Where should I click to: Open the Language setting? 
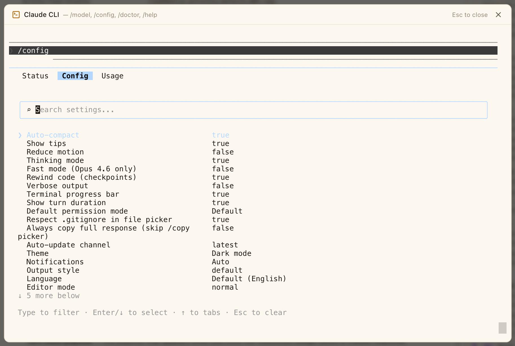pyautogui.click(x=157, y=279)
